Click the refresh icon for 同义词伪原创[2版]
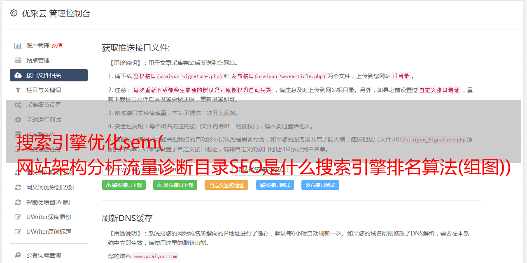527x263 pixels. point(18,187)
